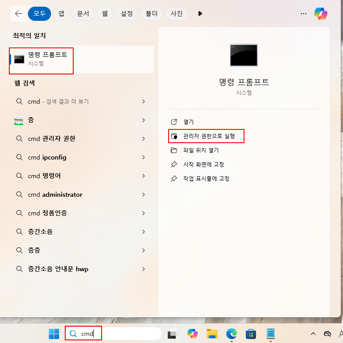Click 작업 표시줄에 고정

(x=206, y=179)
